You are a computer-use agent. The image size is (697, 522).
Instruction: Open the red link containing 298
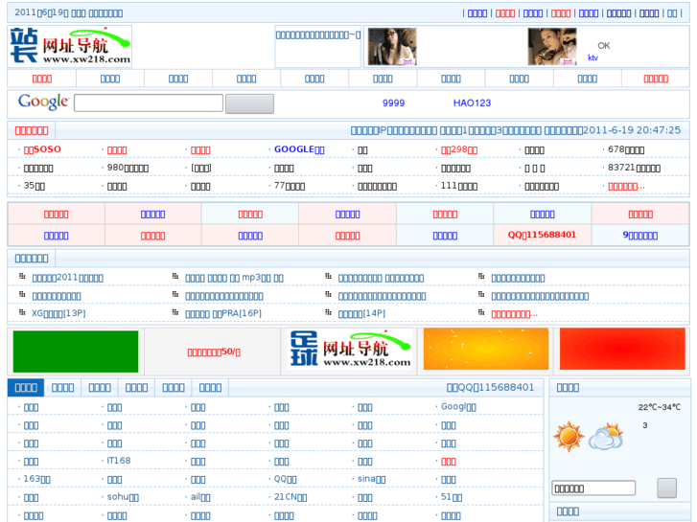[x=459, y=149]
